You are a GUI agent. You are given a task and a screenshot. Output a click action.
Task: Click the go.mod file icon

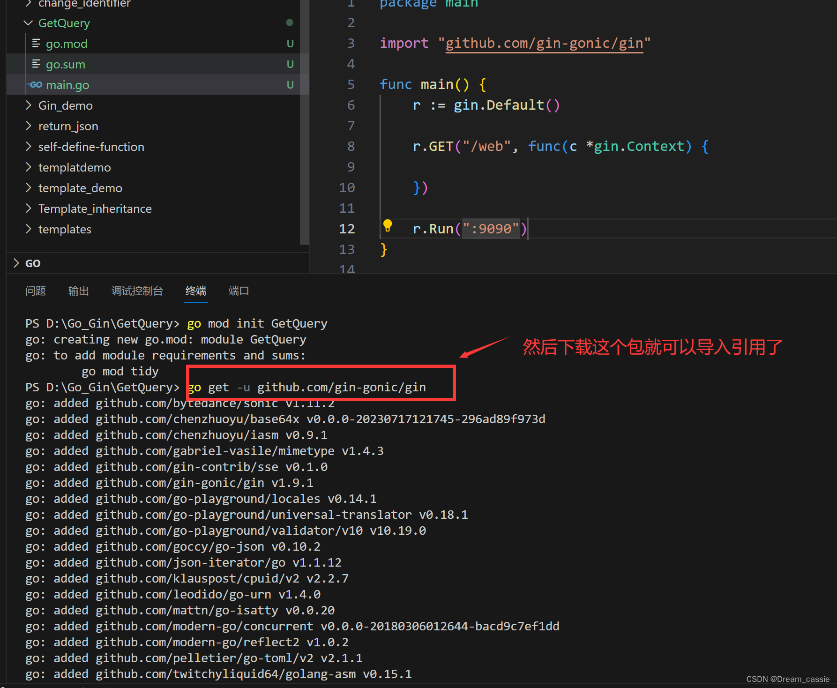37,43
